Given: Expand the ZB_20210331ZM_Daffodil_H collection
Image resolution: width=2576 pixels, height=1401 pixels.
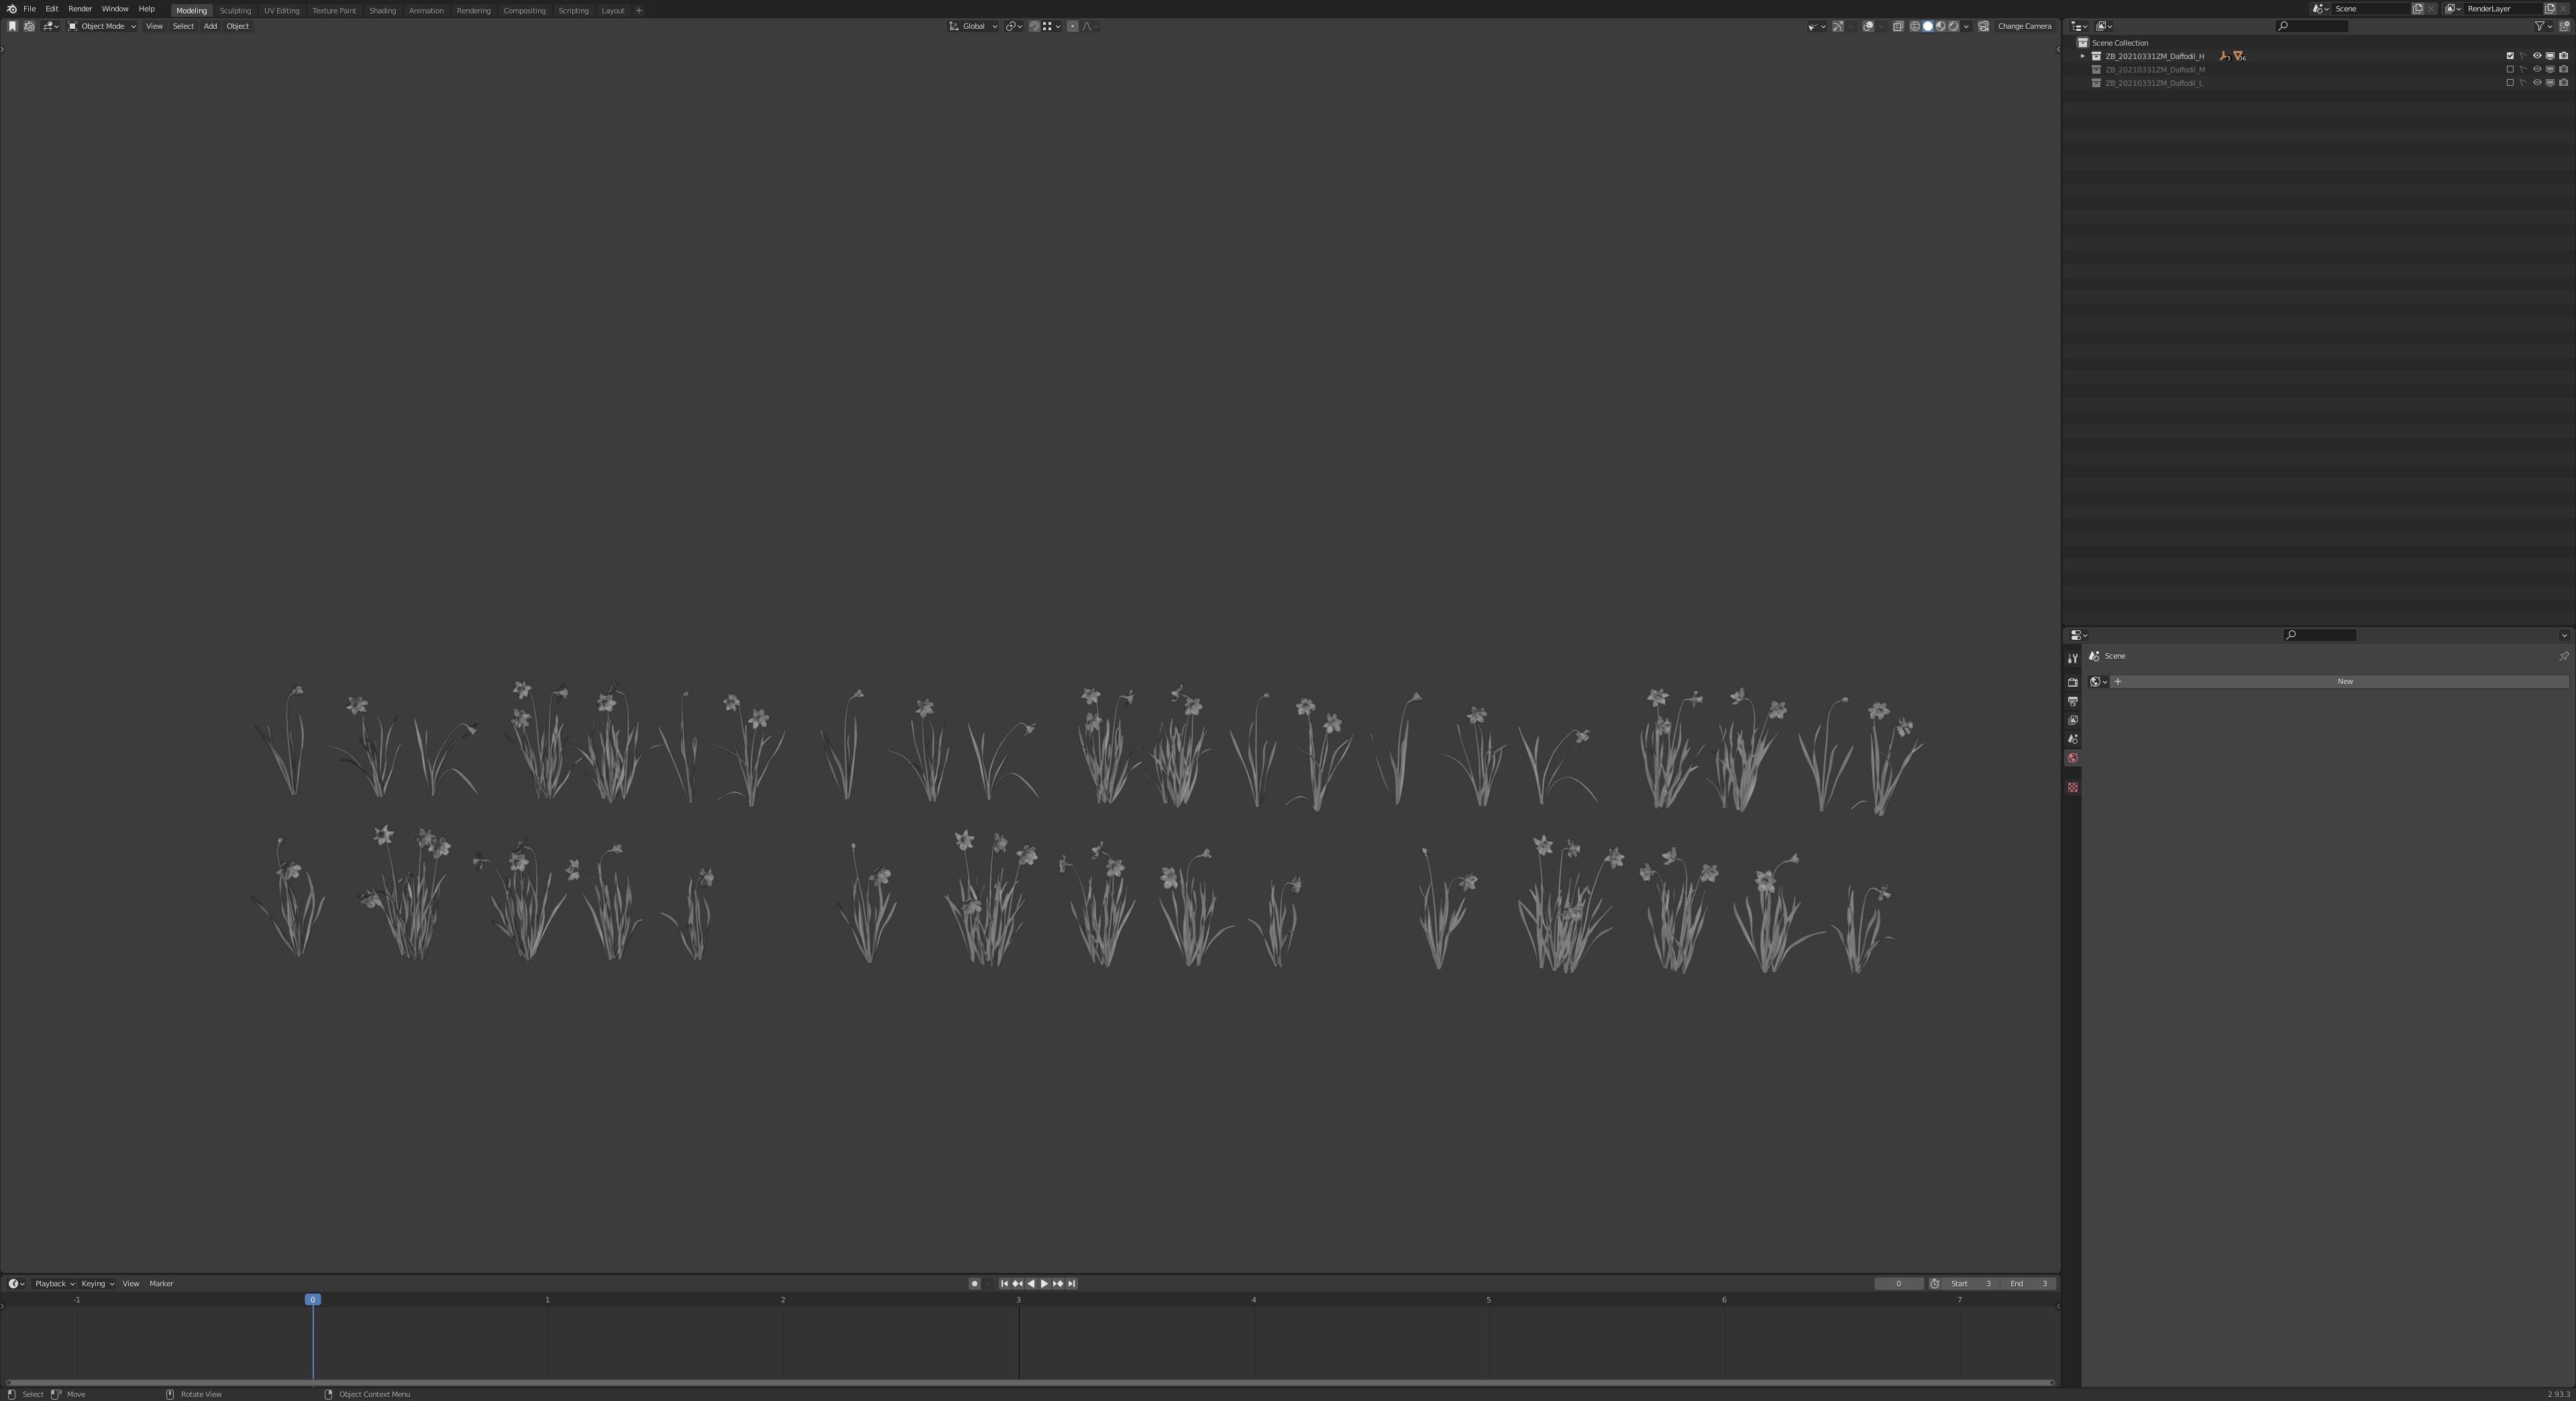Looking at the screenshot, I should point(2083,56).
